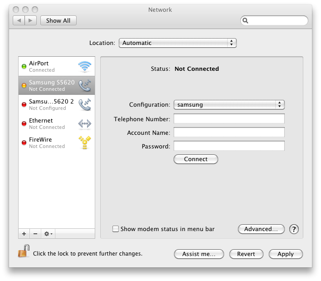Focus the Account Name field
321x281 pixels.
(229, 132)
